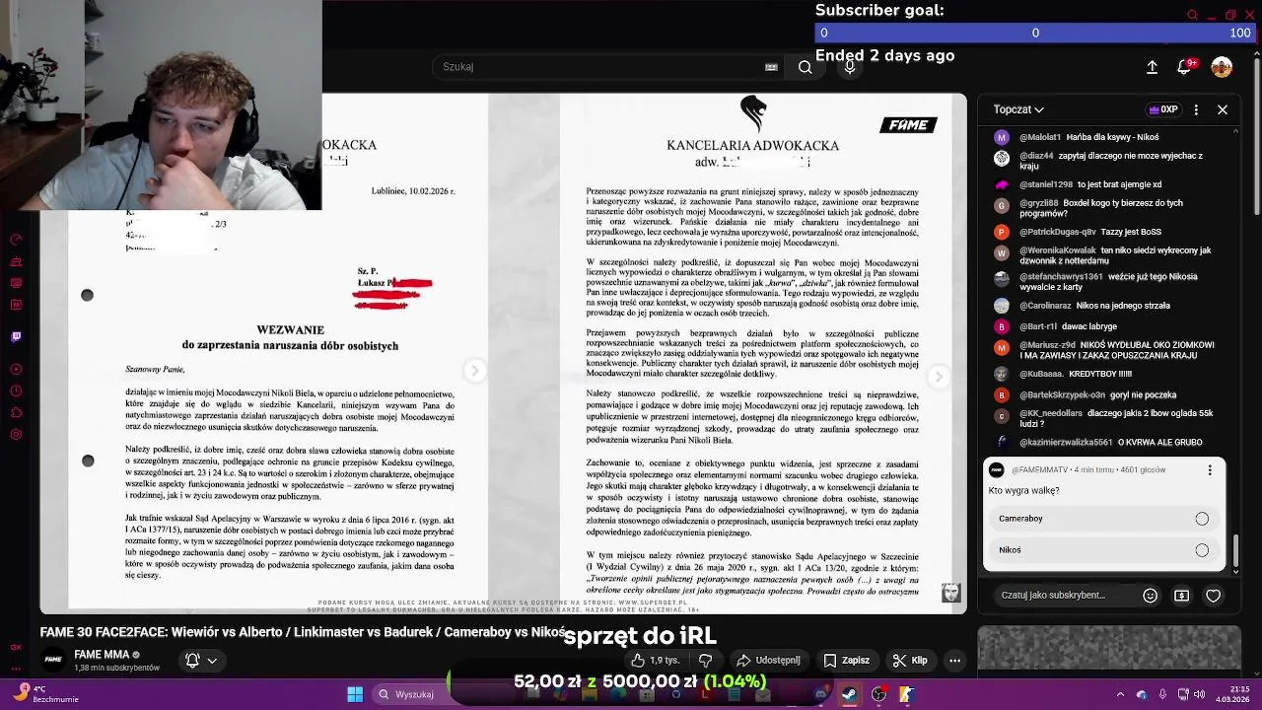The width and height of the screenshot is (1262, 710).
Task: Open the chat three-dot options menu
Action: (1196, 109)
